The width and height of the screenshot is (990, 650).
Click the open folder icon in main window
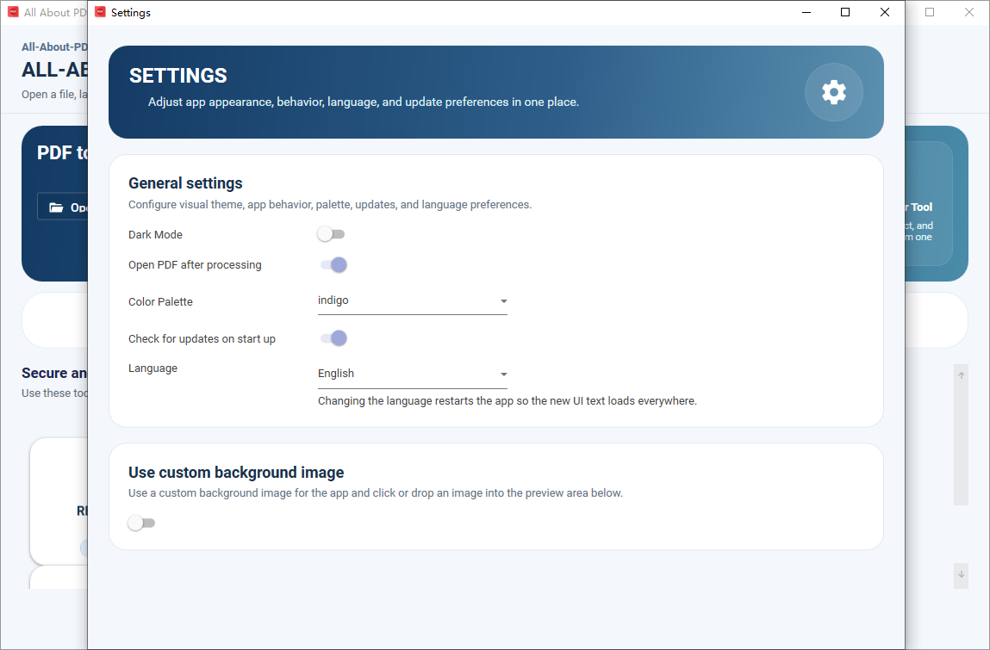(56, 207)
